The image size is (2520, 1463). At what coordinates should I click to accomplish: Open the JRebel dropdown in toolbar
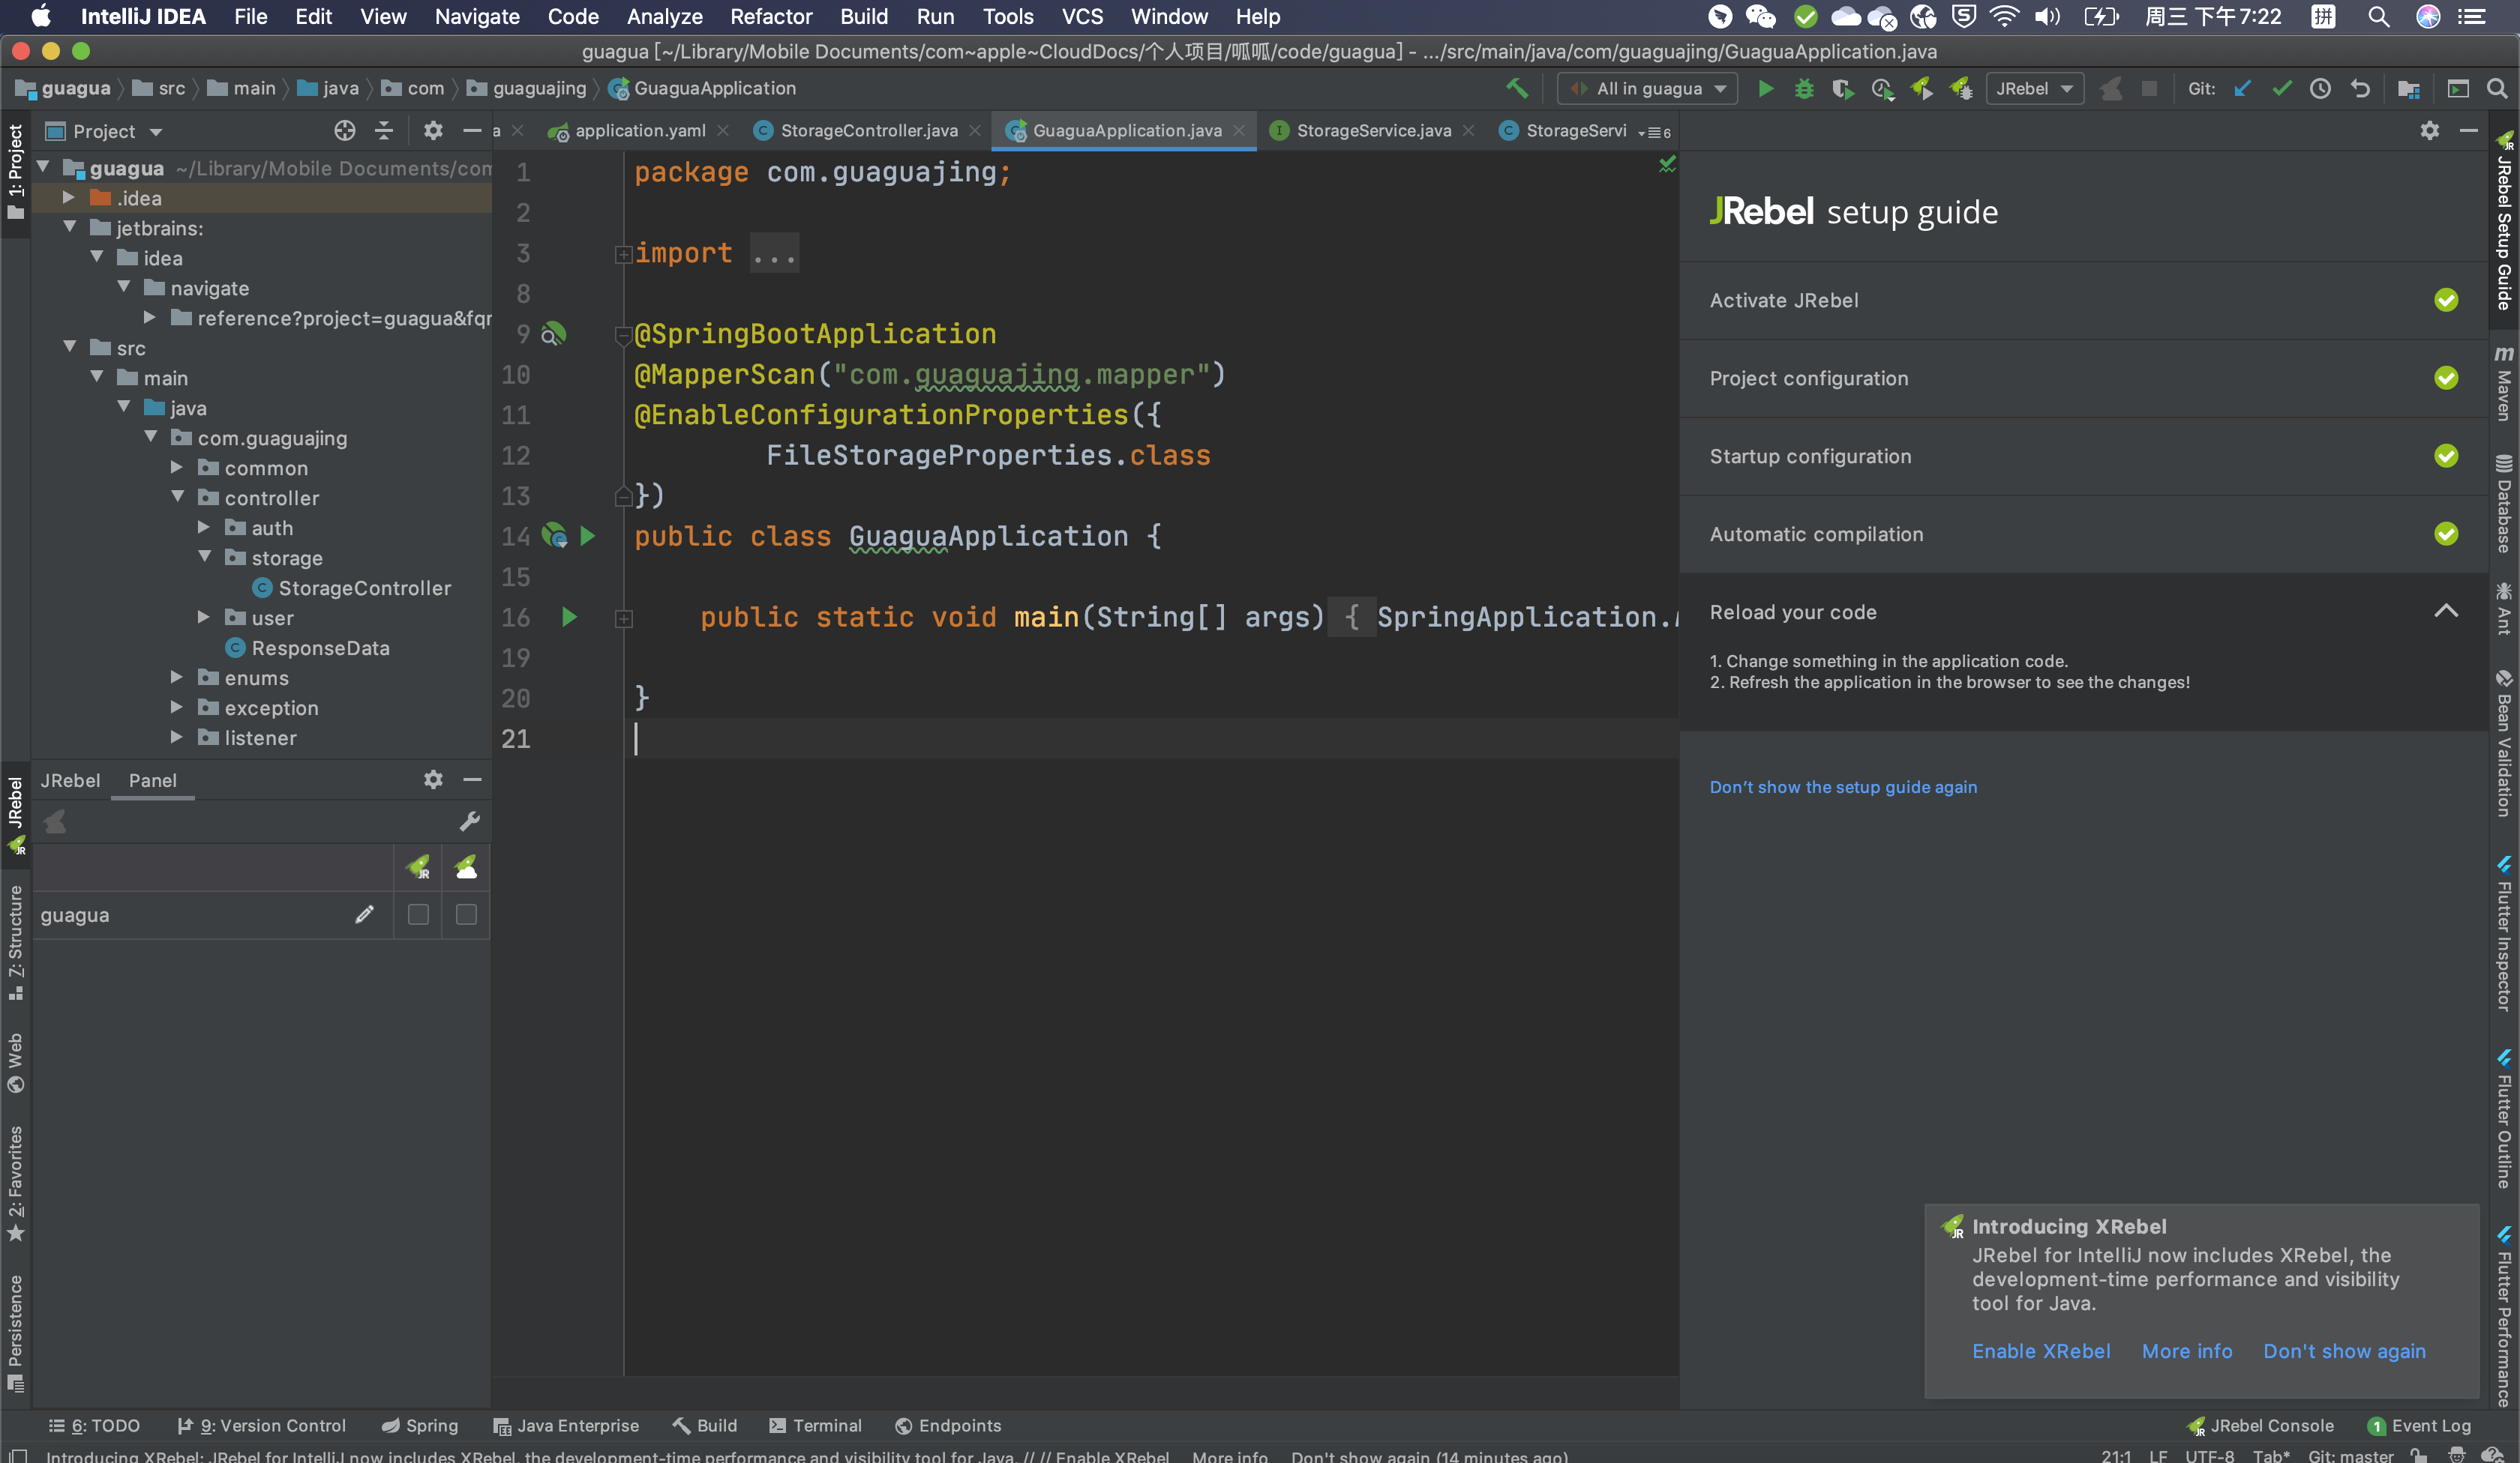2033,89
